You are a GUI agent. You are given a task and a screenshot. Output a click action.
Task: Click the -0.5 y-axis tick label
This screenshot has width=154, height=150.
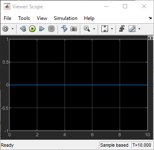5,108
